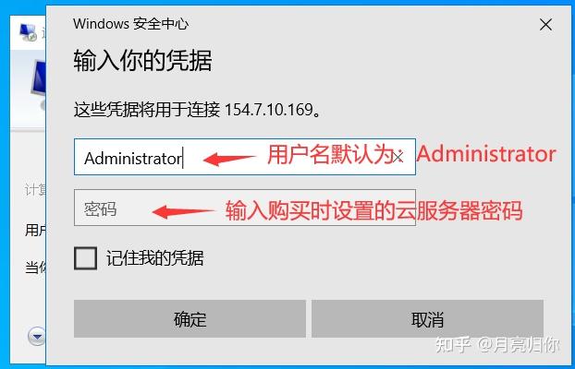Cancel the dialog with the 取消 button

pos(427,319)
